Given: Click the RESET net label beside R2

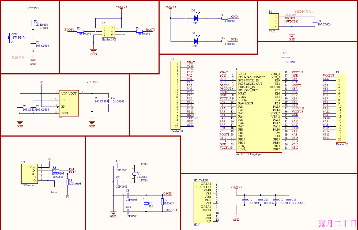Looking at the screenshot, I should 44,28.
